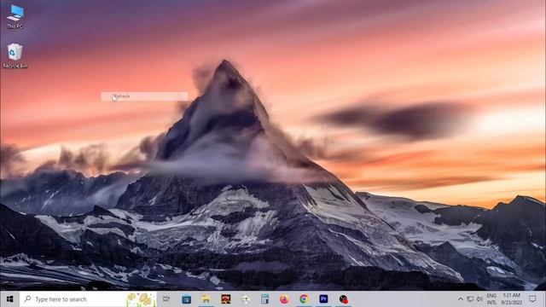Open the notification Action Center
The image size is (546, 307).
pos(532,299)
